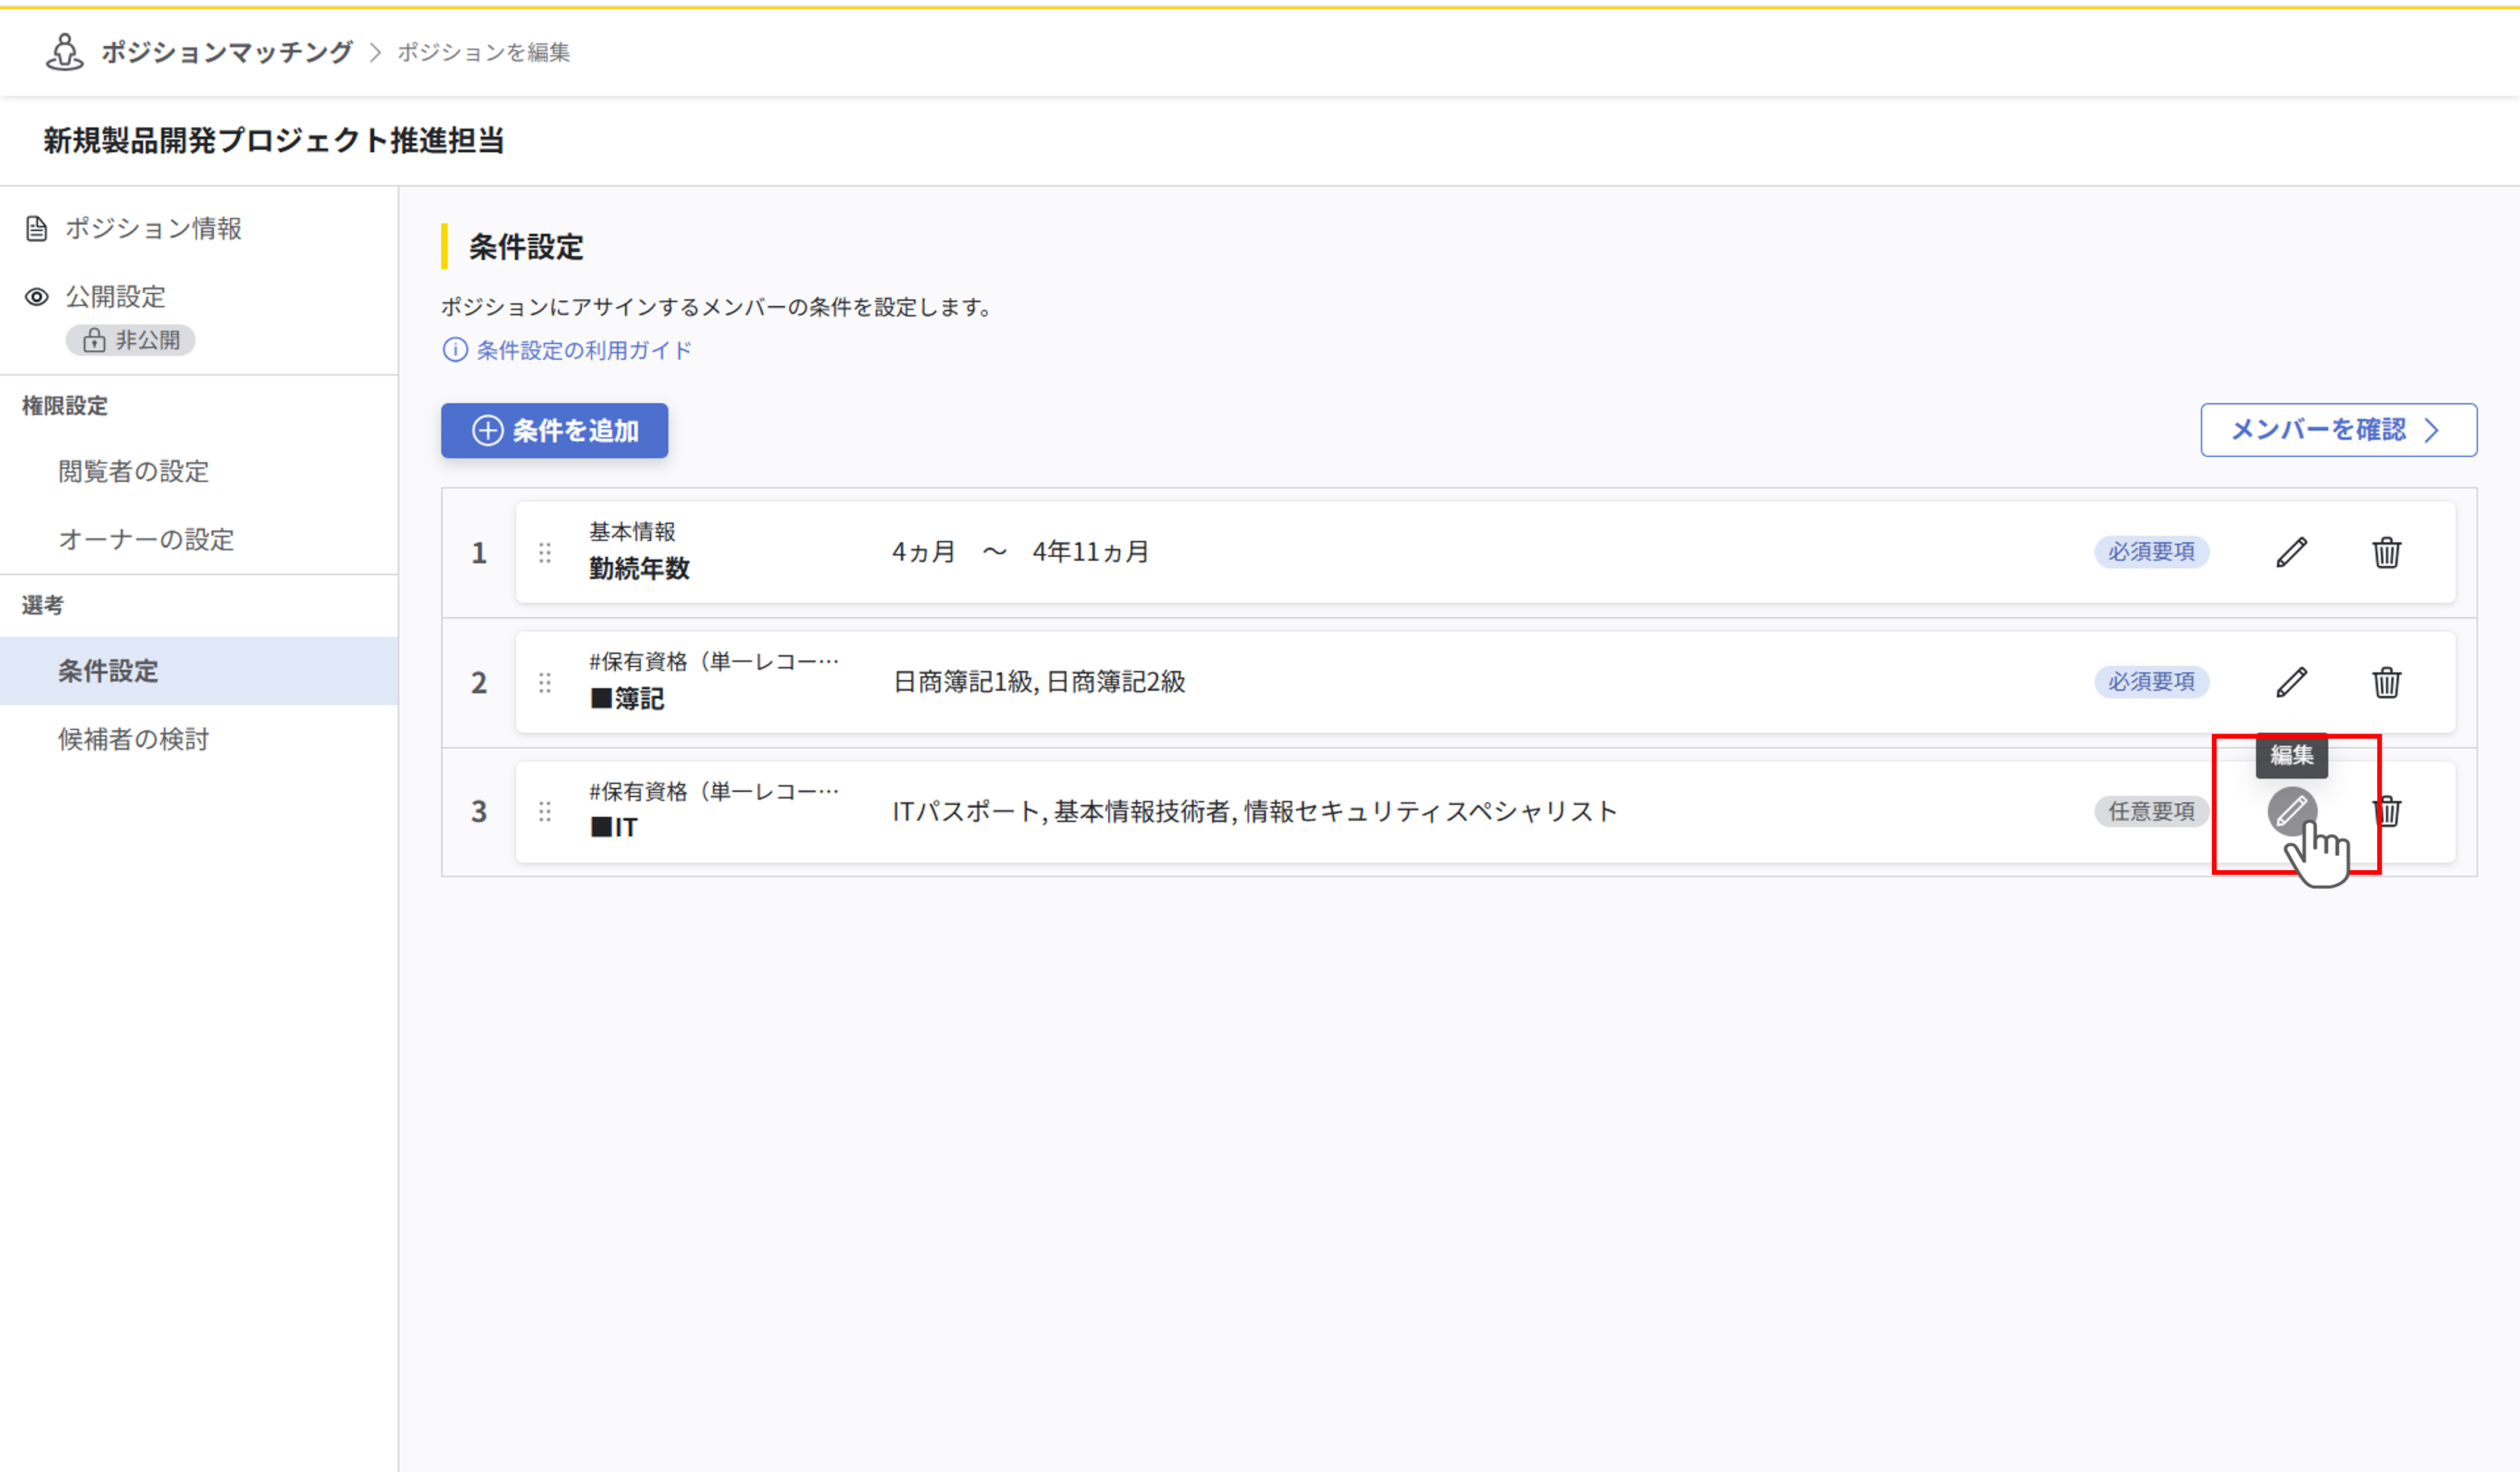2520x1472 pixels.
Task: Open the 条件設定の利用ガイド link
Action: 584,350
